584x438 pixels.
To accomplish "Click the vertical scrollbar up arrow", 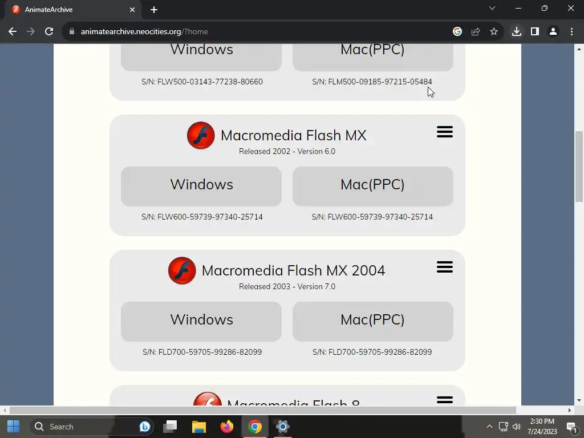I will pos(579,49).
